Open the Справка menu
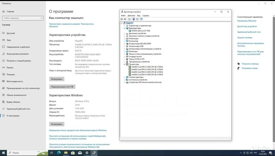 click(x=146, y=16)
